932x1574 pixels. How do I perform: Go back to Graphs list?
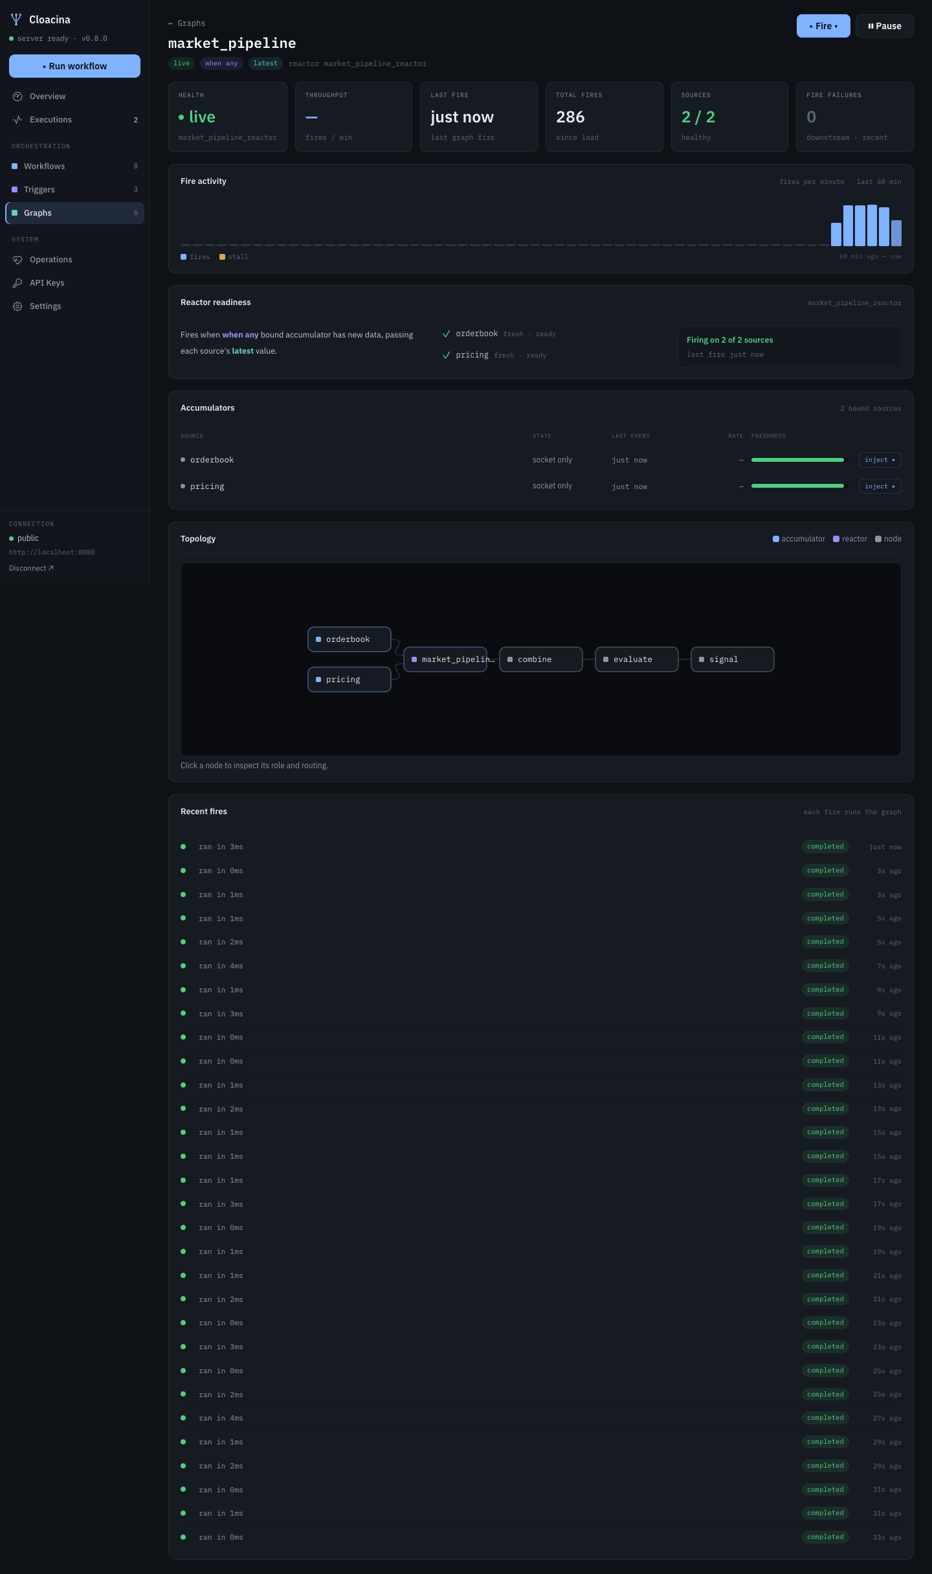(x=186, y=23)
